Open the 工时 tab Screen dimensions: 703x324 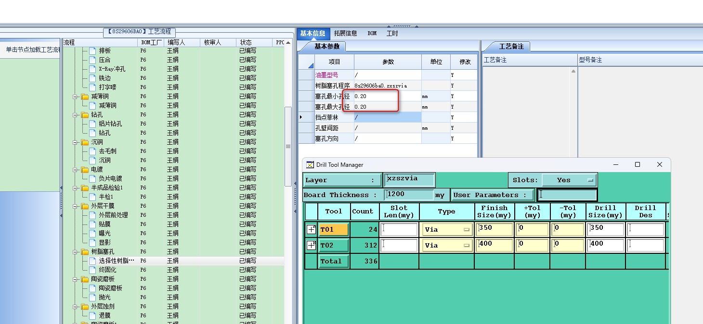(x=392, y=33)
